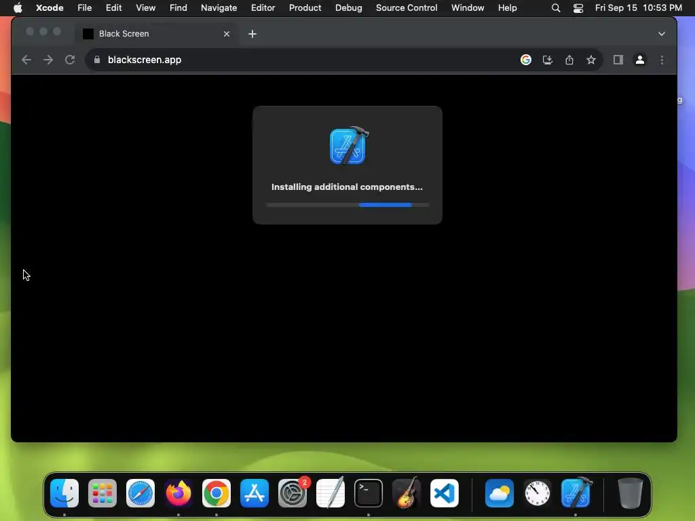The width and height of the screenshot is (695, 521).
Task: Launch GarageBand from the Dock
Action: [407, 493]
